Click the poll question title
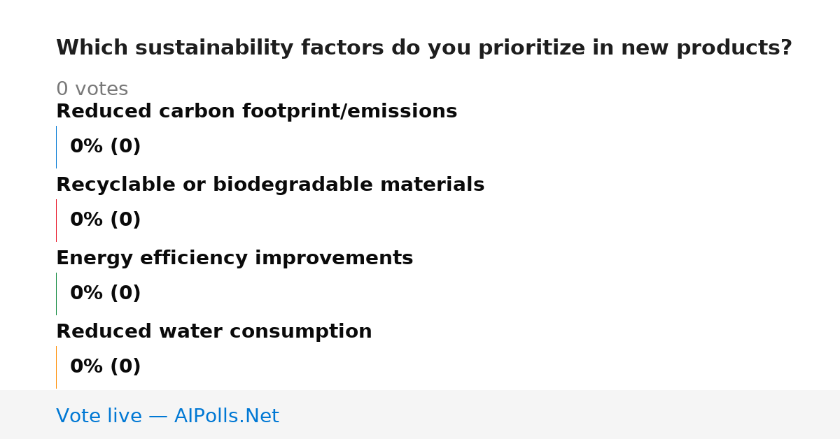 (x=423, y=48)
